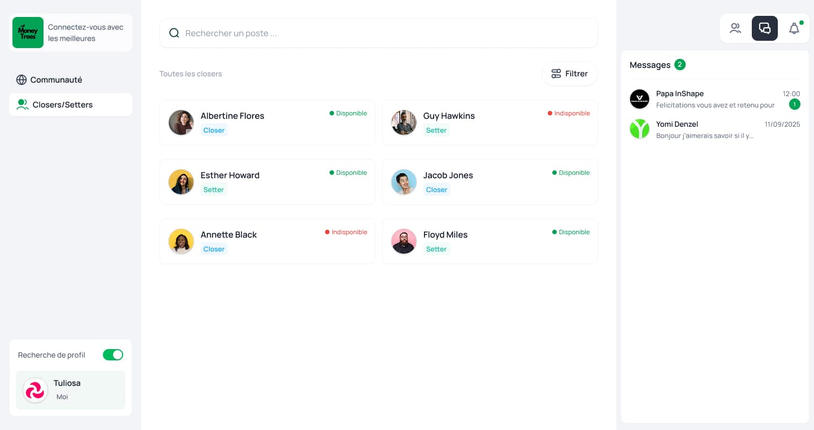Click Esther Howard's Setter tag
814x430 pixels.
[x=214, y=190]
